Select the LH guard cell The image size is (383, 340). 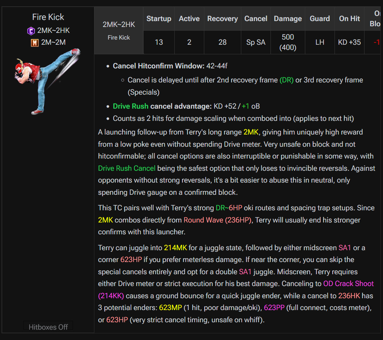point(320,42)
